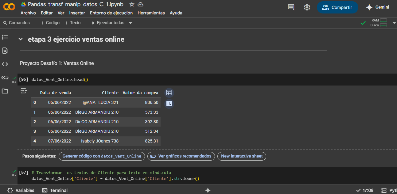This screenshot has width=397, height=194.
Task: Click the Comandos search button
Action: click(x=17, y=23)
